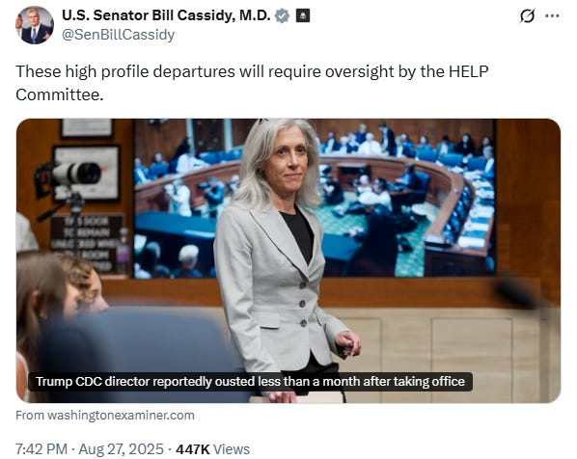Click the 7:42 PM timestamp
Image resolution: width=577 pixels, height=459 pixels.
(x=41, y=449)
